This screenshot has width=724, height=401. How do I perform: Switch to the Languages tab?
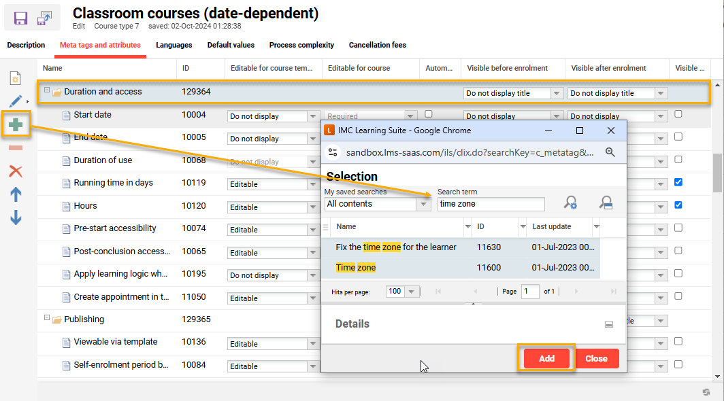coord(174,46)
